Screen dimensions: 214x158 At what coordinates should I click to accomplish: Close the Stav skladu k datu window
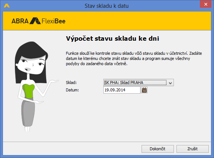[x=205, y=4]
